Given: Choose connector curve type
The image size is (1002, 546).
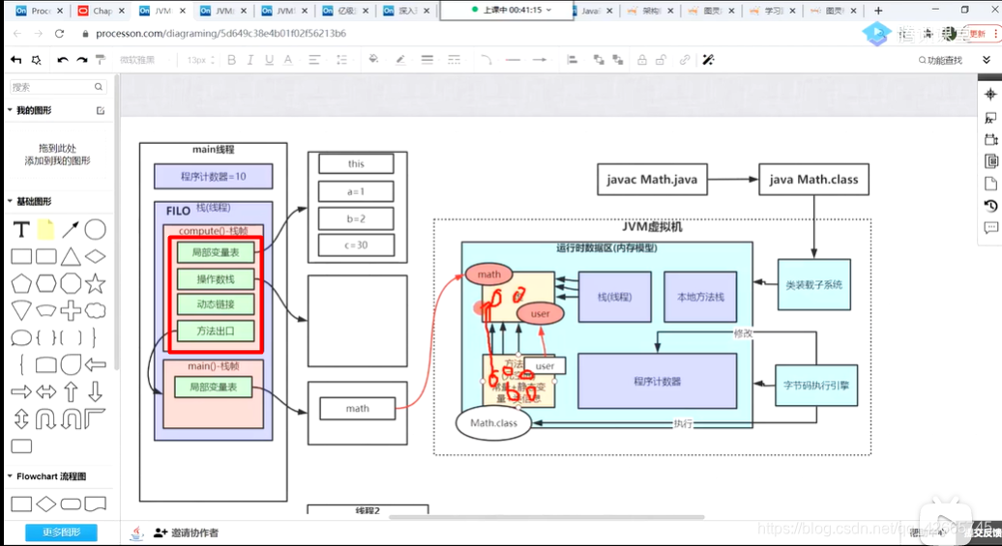Looking at the screenshot, I should click(486, 59).
